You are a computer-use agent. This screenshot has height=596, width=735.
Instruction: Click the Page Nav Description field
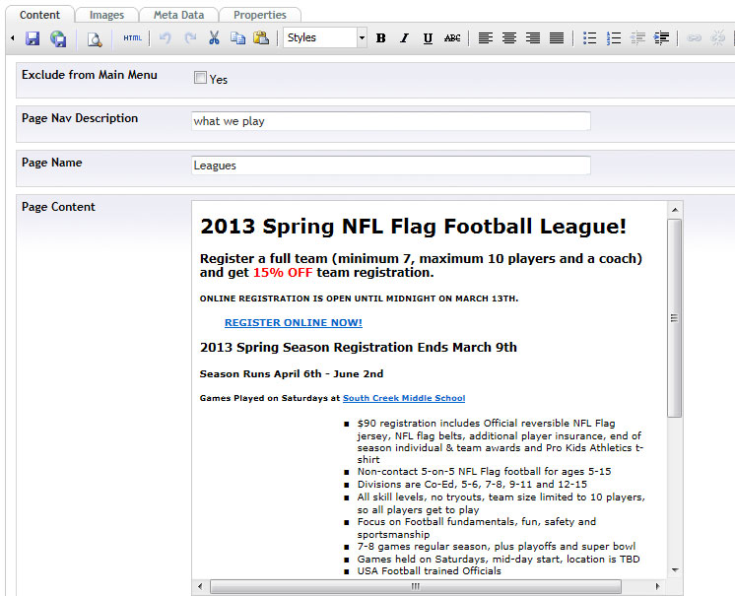click(x=391, y=121)
